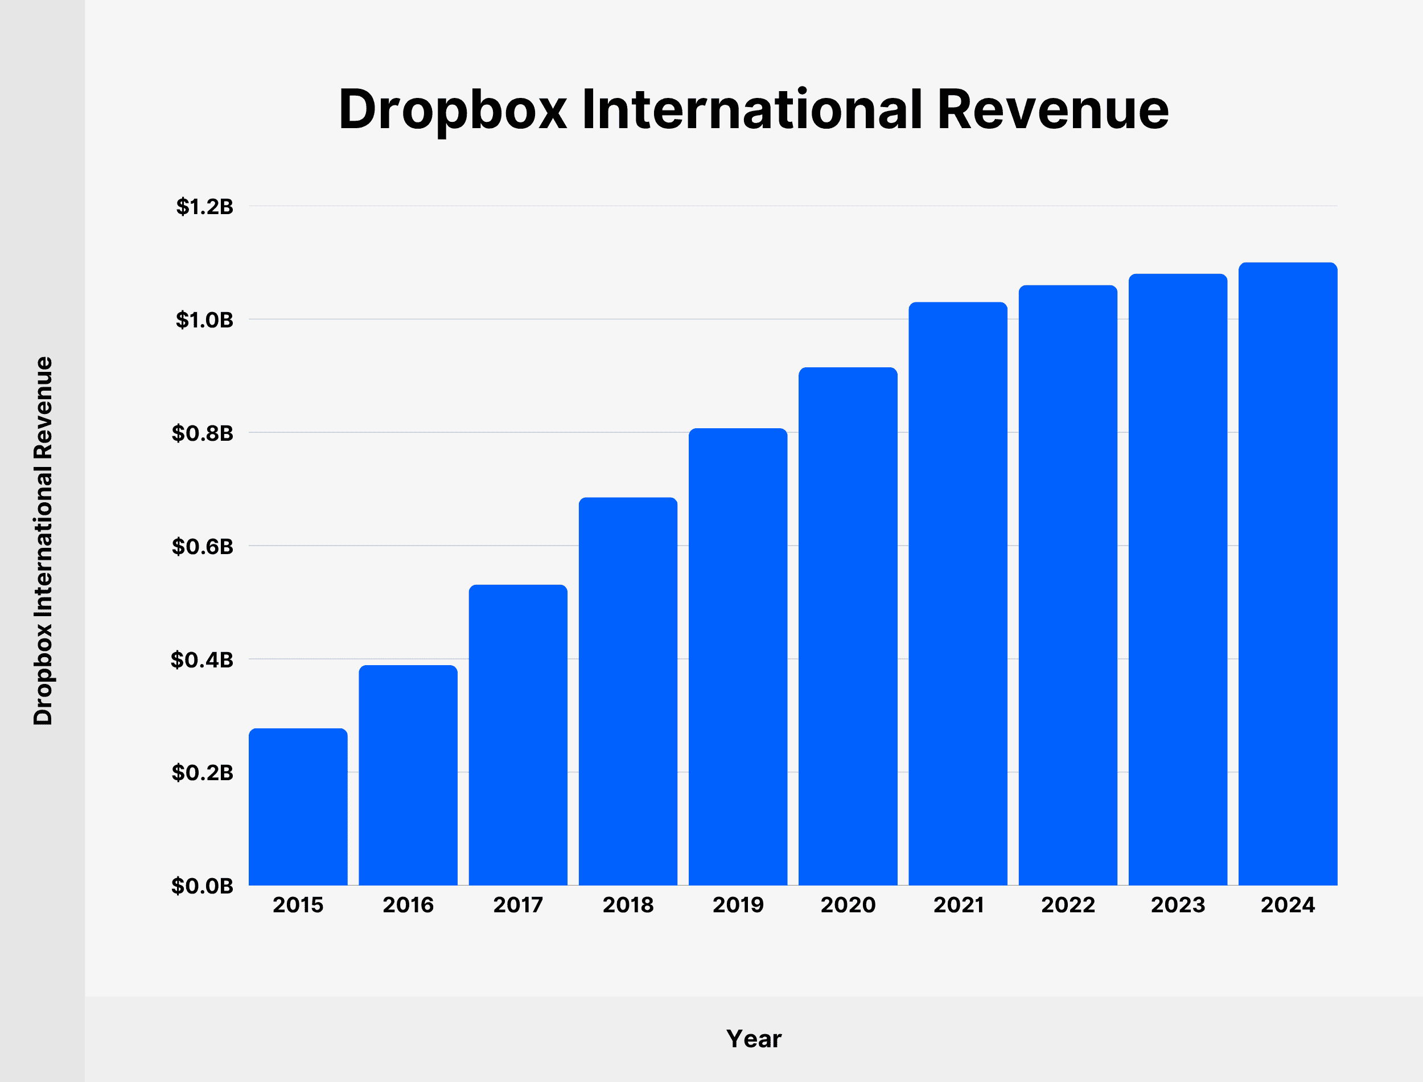Click the 2018 revenue bar
This screenshot has width=1423, height=1082.
point(628,691)
